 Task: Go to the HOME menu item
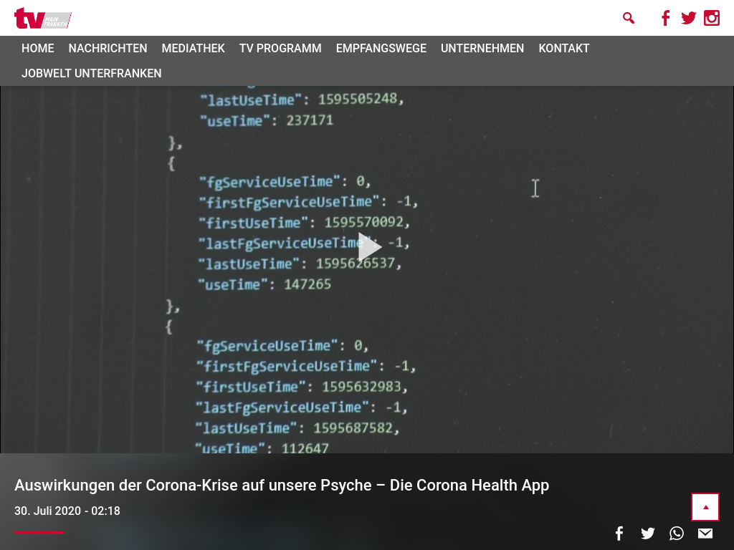(38, 48)
